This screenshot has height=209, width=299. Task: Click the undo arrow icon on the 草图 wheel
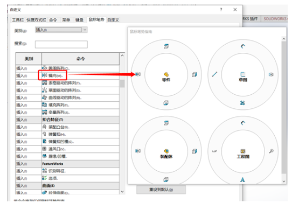click(x=243, y=46)
